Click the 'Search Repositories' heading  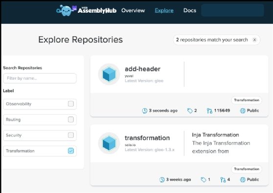[x=23, y=68]
